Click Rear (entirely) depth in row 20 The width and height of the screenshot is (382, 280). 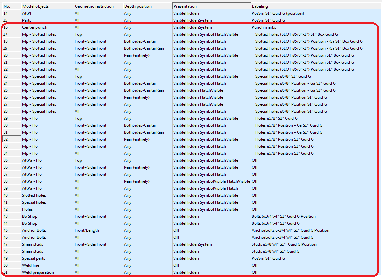[x=148, y=55]
